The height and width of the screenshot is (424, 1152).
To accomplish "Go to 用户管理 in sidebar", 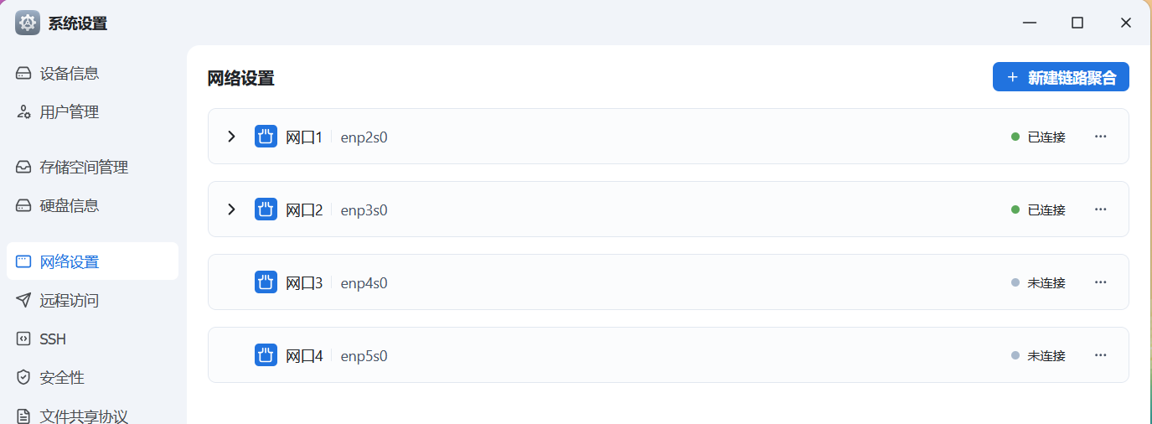I will (70, 112).
